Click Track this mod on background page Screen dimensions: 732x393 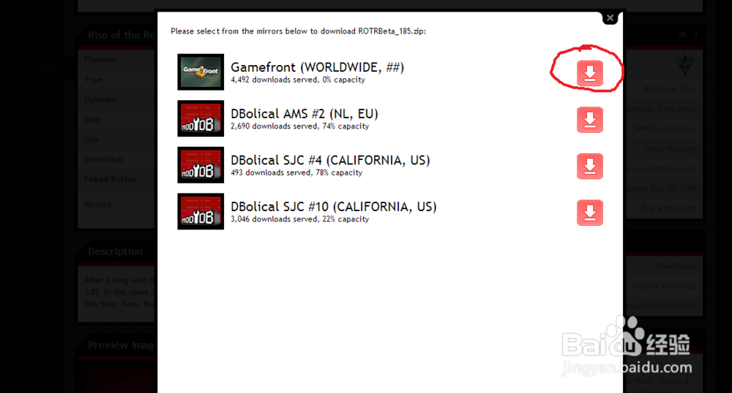(668, 208)
